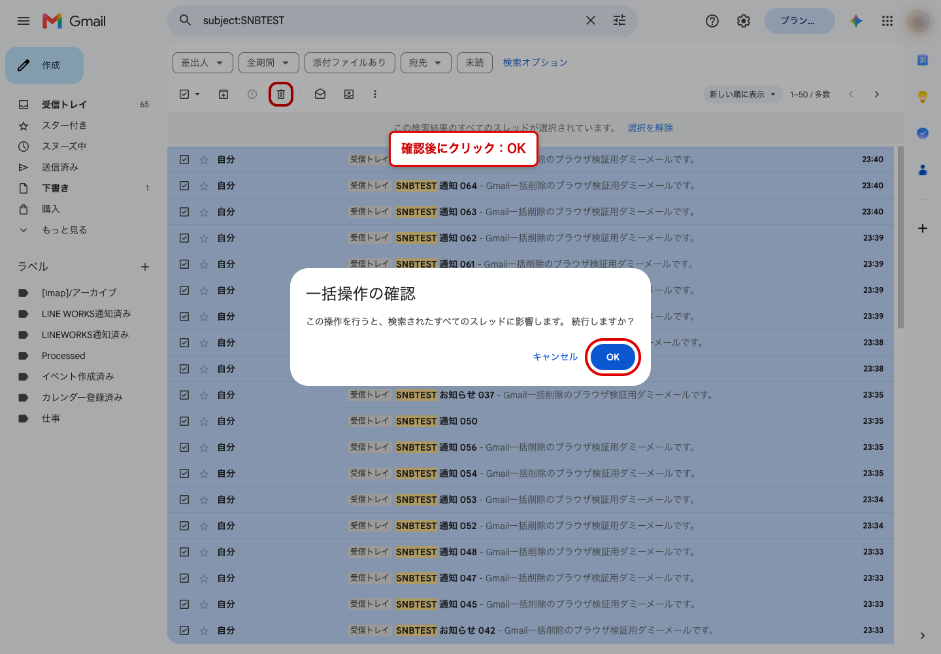Image resolution: width=941 pixels, height=654 pixels.
Task: Uncheck the 通知 056 email checkbox
Action: coord(184,447)
